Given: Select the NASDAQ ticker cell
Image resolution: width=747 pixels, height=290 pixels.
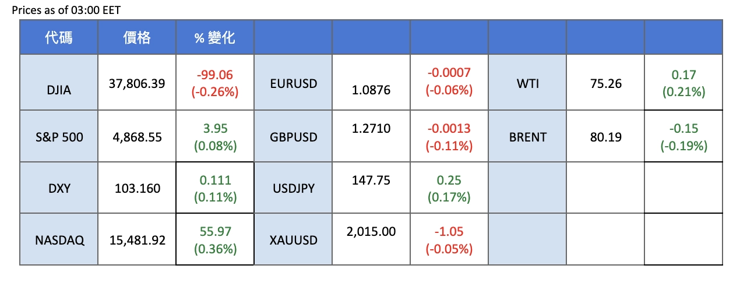Looking at the screenshot, I should [59, 240].
